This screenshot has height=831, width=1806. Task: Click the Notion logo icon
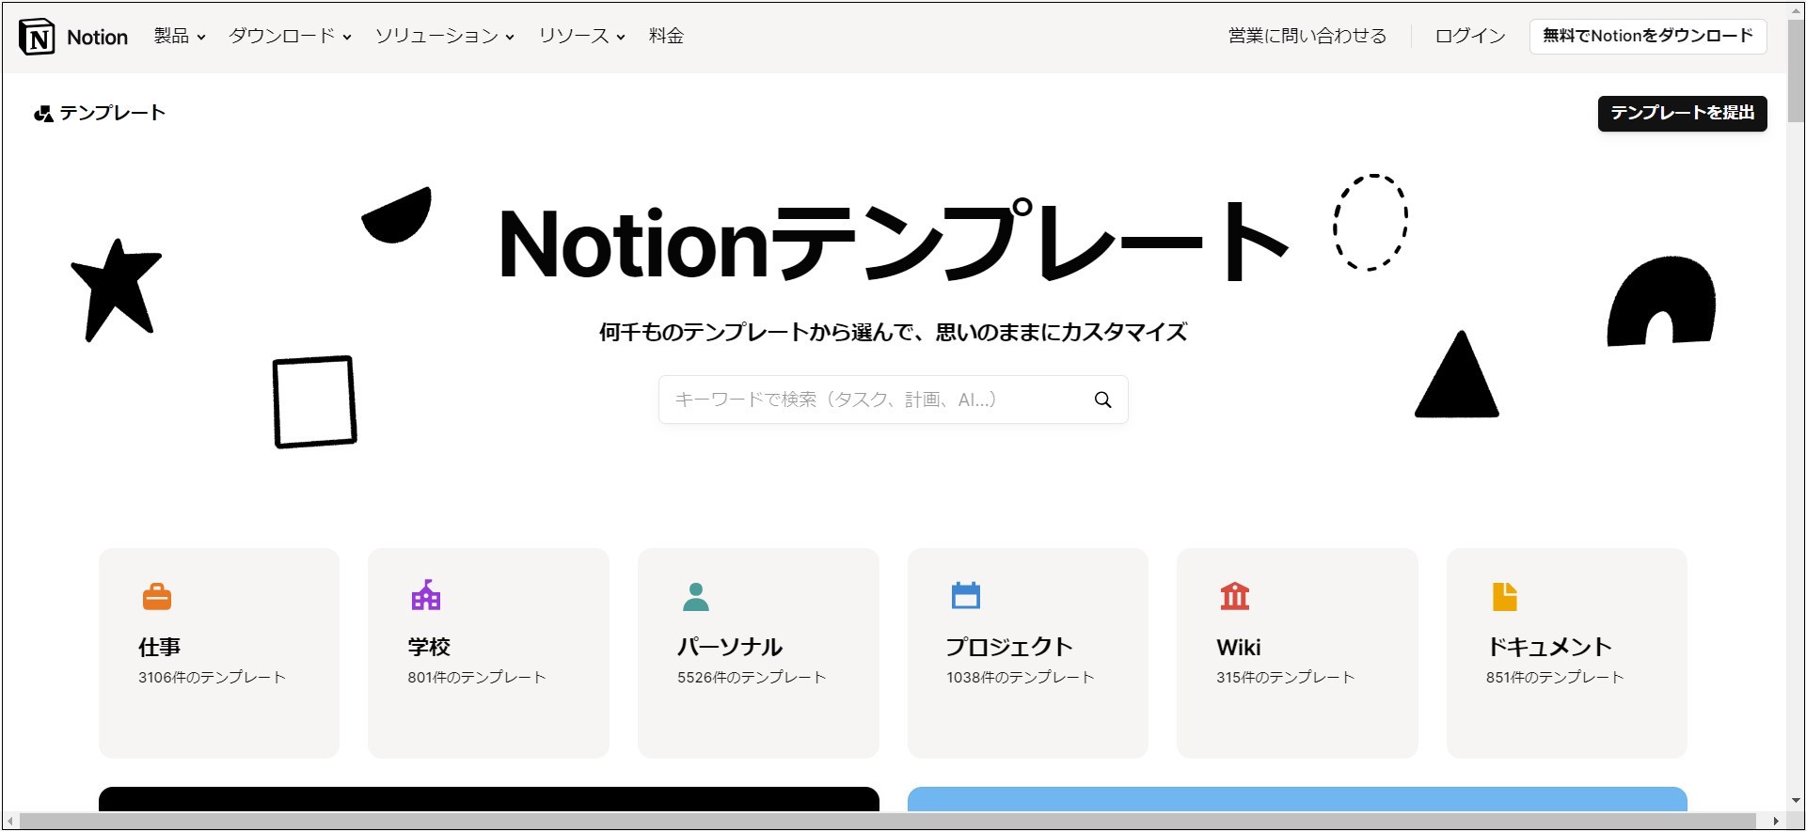pyautogui.click(x=38, y=38)
